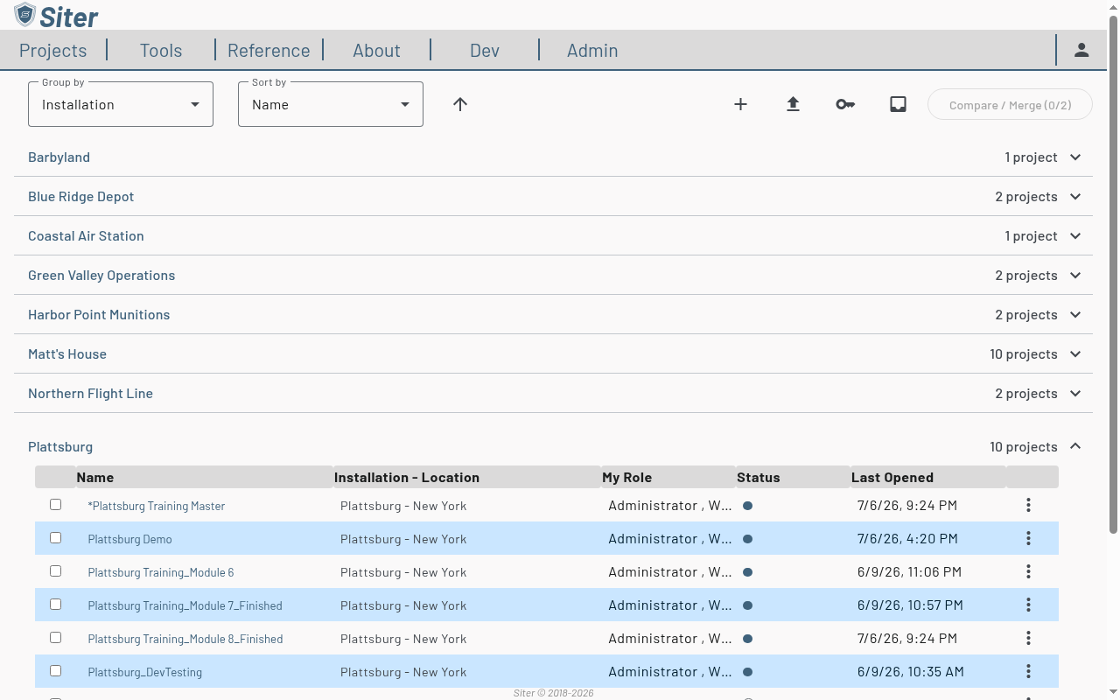Open Plattsburg Training_Module 6 project
1120x700 pixels.
click(161, 572)
